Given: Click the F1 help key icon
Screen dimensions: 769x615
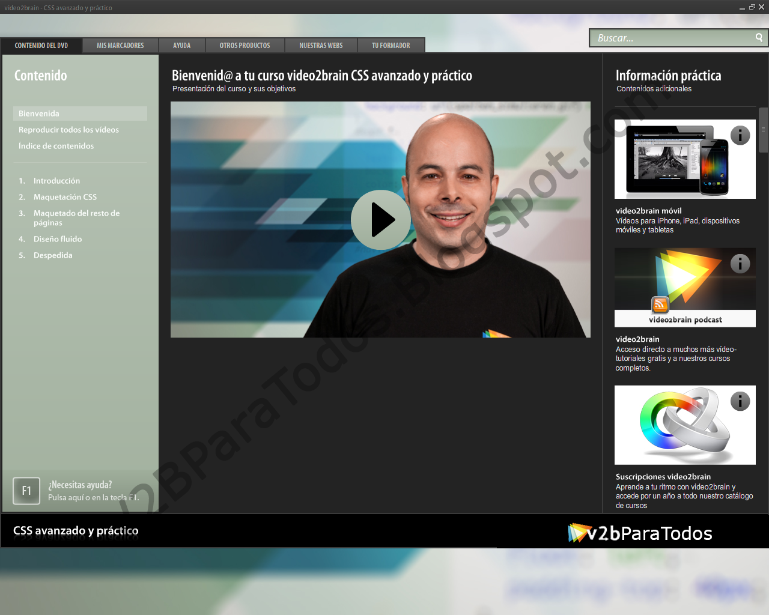Looking at the screenshot, I should (26, 491).
